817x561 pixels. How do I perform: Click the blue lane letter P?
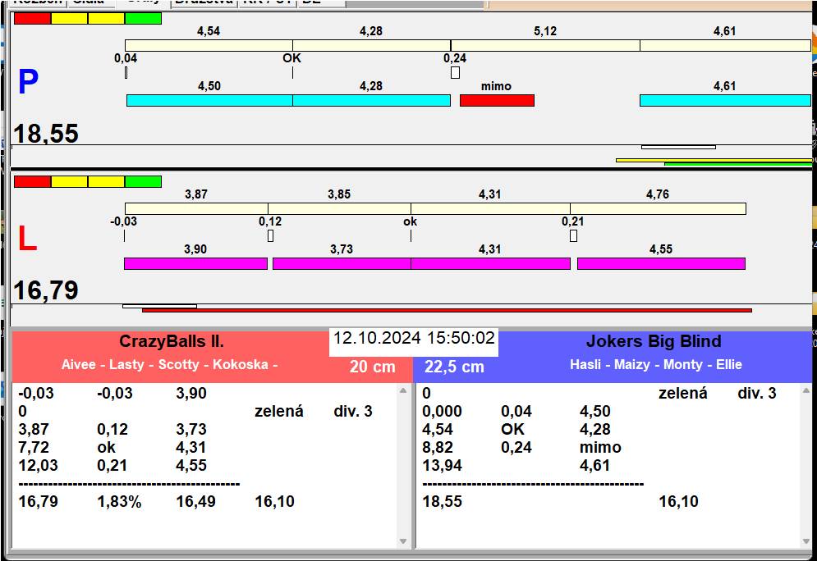point(28,81)
